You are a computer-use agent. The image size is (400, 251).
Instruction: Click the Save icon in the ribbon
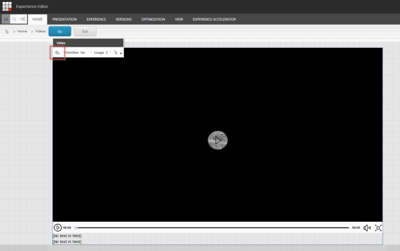6,19
